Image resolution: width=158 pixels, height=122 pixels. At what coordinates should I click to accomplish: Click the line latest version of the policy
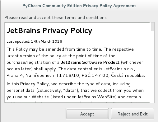pos(61,56)
